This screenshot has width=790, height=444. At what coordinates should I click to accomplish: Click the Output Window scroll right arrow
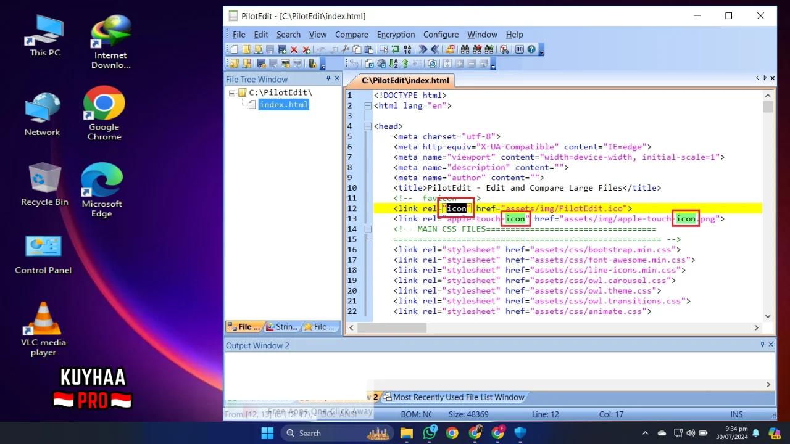point(768,384)
